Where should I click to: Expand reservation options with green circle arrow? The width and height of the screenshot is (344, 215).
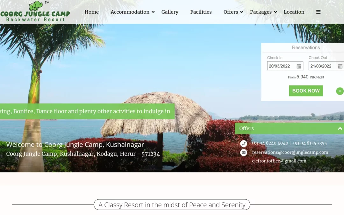click(x=340, y=91)
